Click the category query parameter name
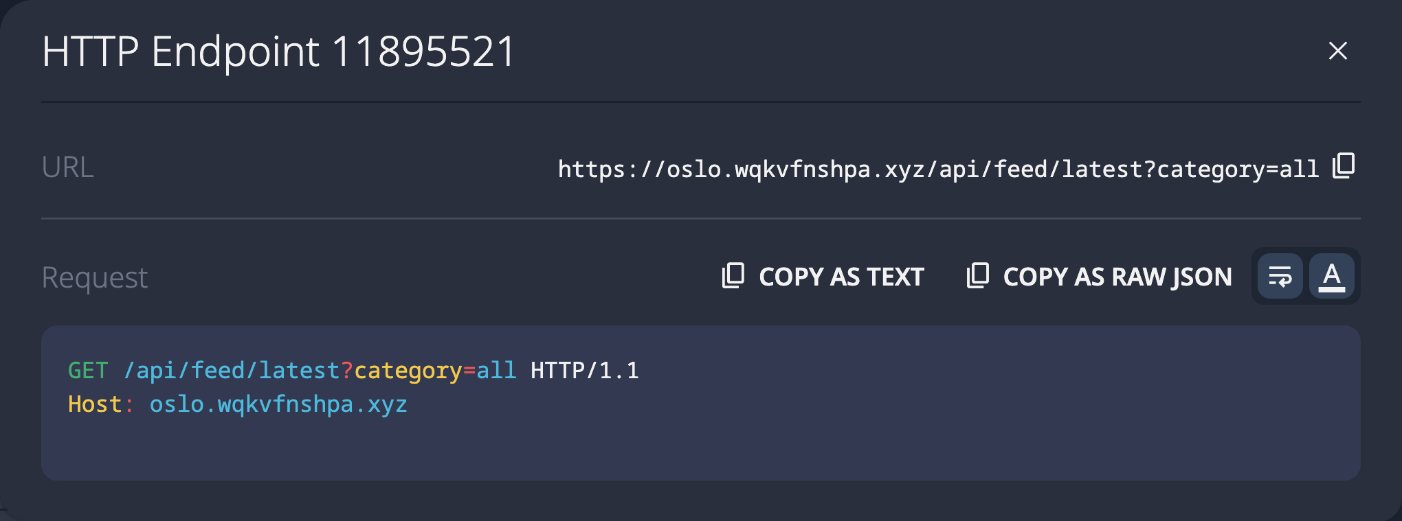The height and width of the screenshot is (521, 1402). coord(408,371)
